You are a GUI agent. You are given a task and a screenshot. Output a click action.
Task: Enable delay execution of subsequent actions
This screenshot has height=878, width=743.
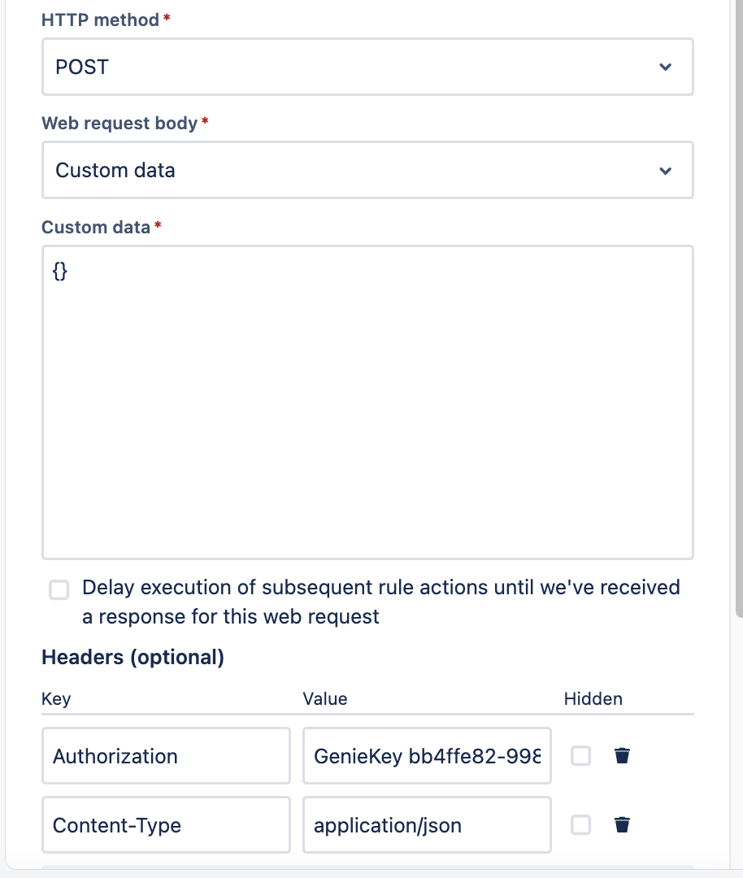59,589
